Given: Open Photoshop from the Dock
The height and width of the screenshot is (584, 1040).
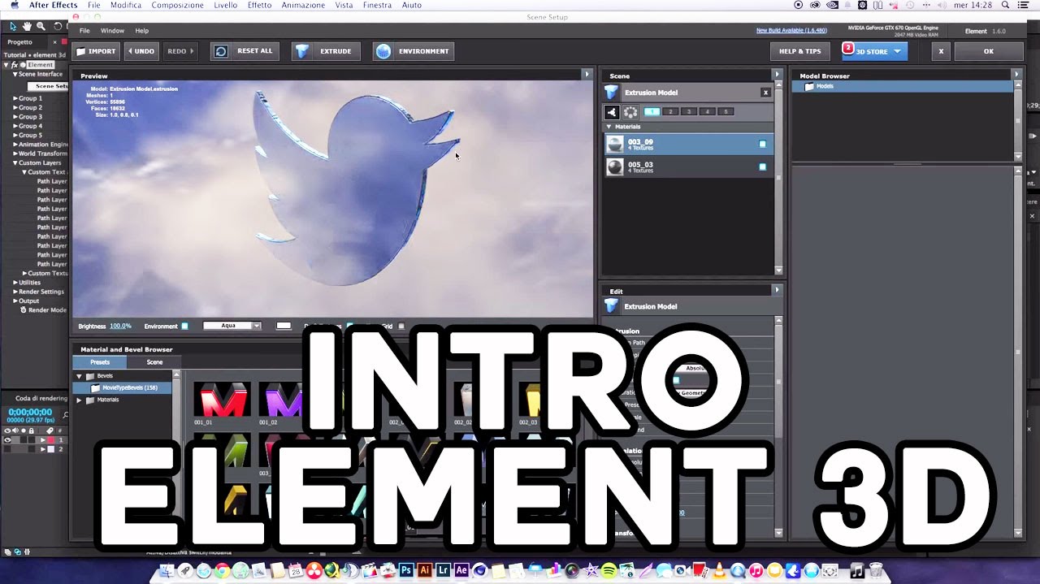Looking at the screenshot, I should (406, 571).
